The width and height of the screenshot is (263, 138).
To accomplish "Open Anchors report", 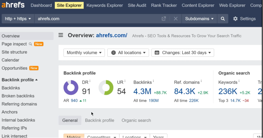I will 9,112.
